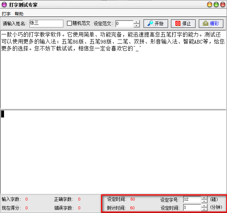Click the green maximize window button
The height and width of the screenshot is (213, 227).
coord(216,4)
